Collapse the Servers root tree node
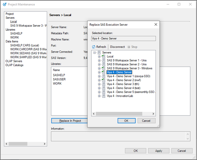The width and height of the screenshot is (197, 160). pyautogui.click(x=94, y=53)
